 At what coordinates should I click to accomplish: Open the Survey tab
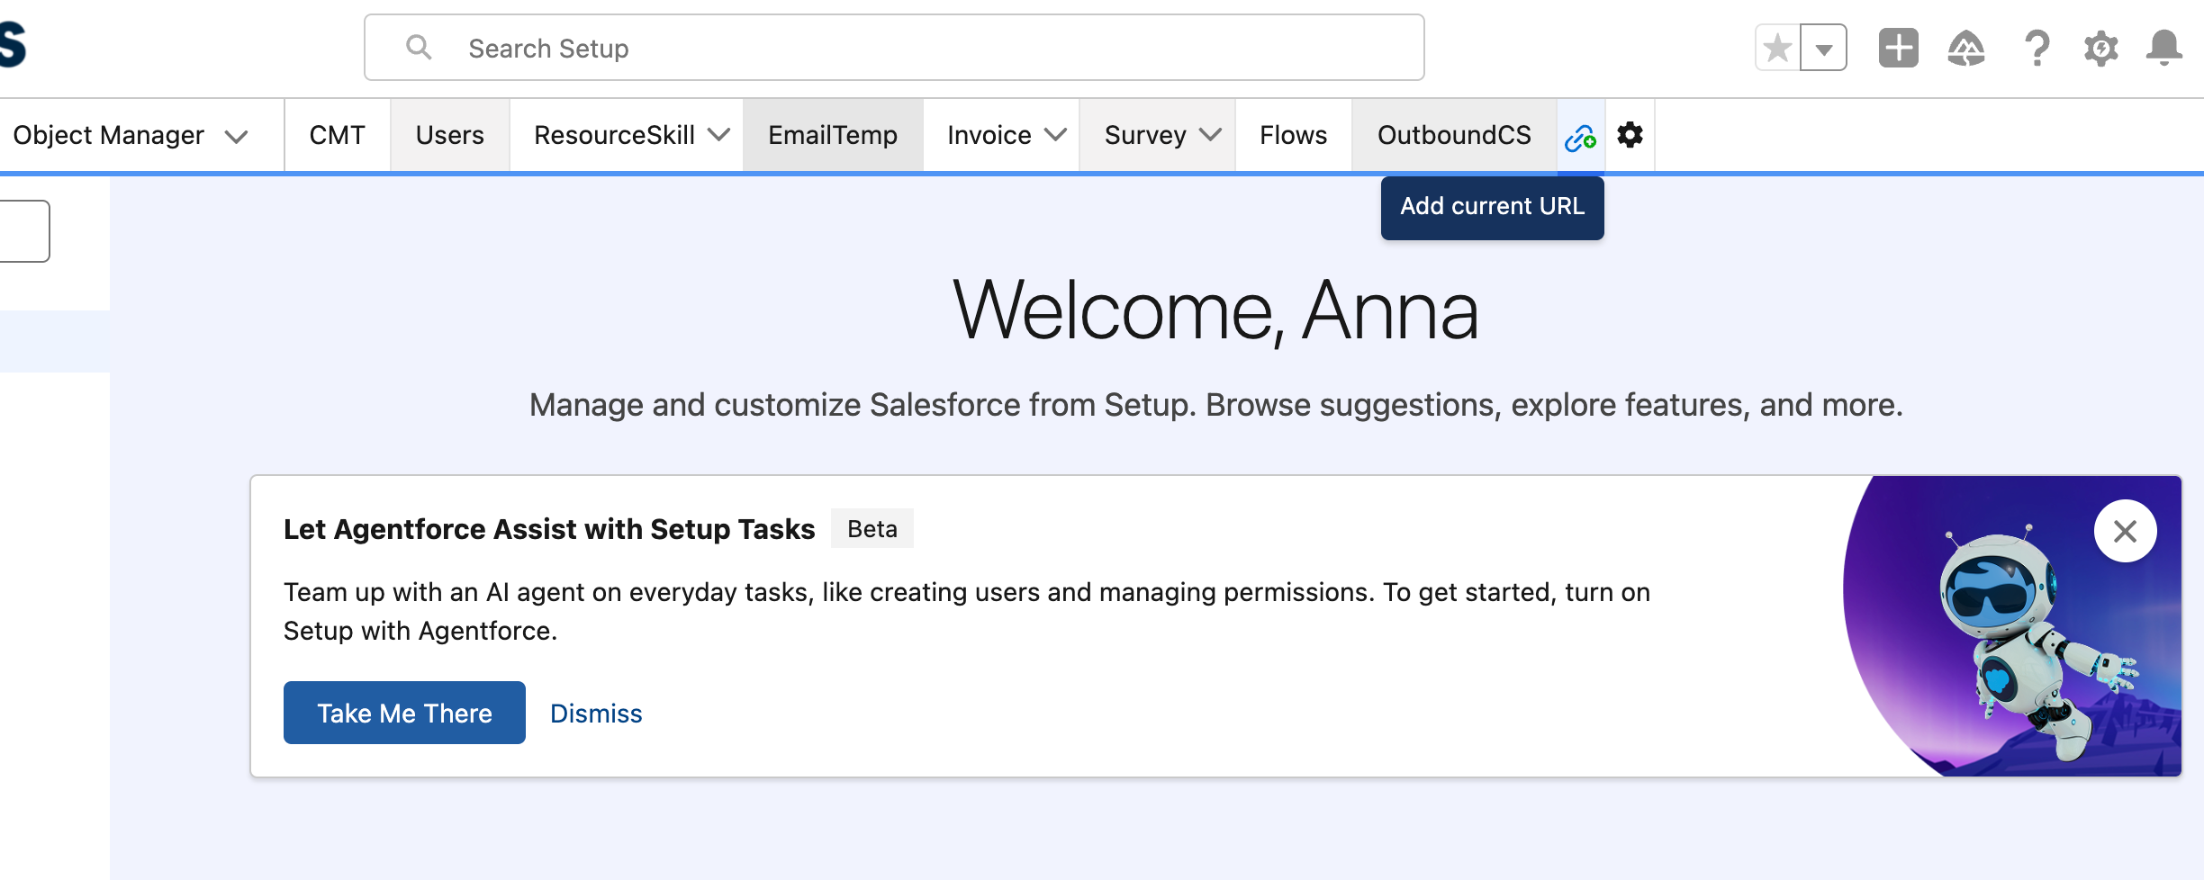coord(1145,135)
